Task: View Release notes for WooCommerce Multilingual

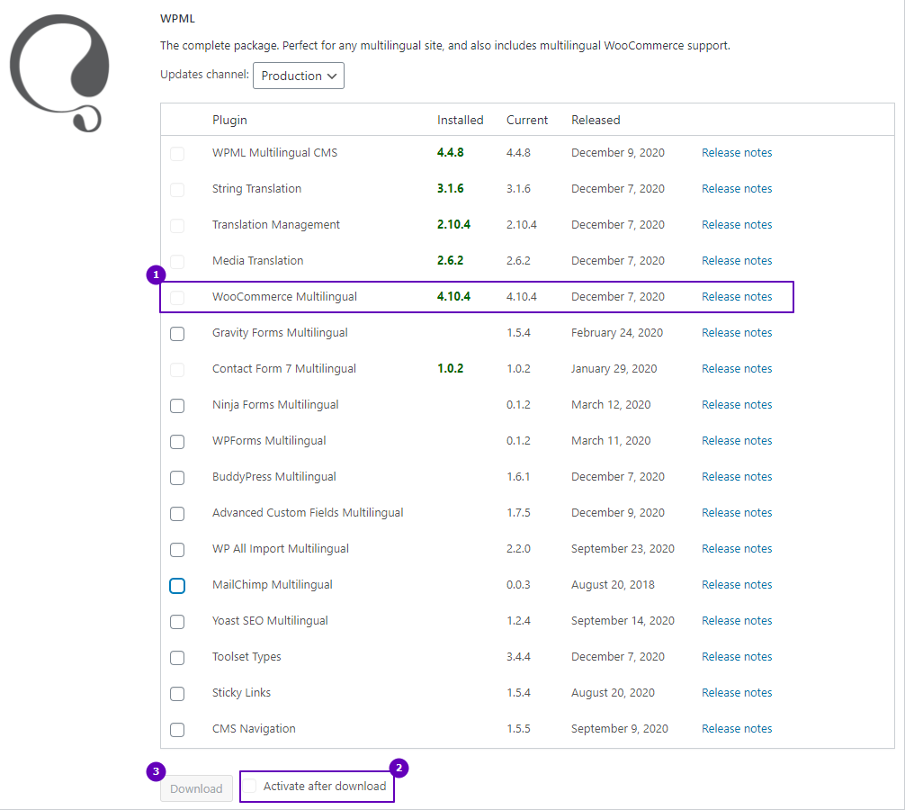Action: click(x=737, y=296)
